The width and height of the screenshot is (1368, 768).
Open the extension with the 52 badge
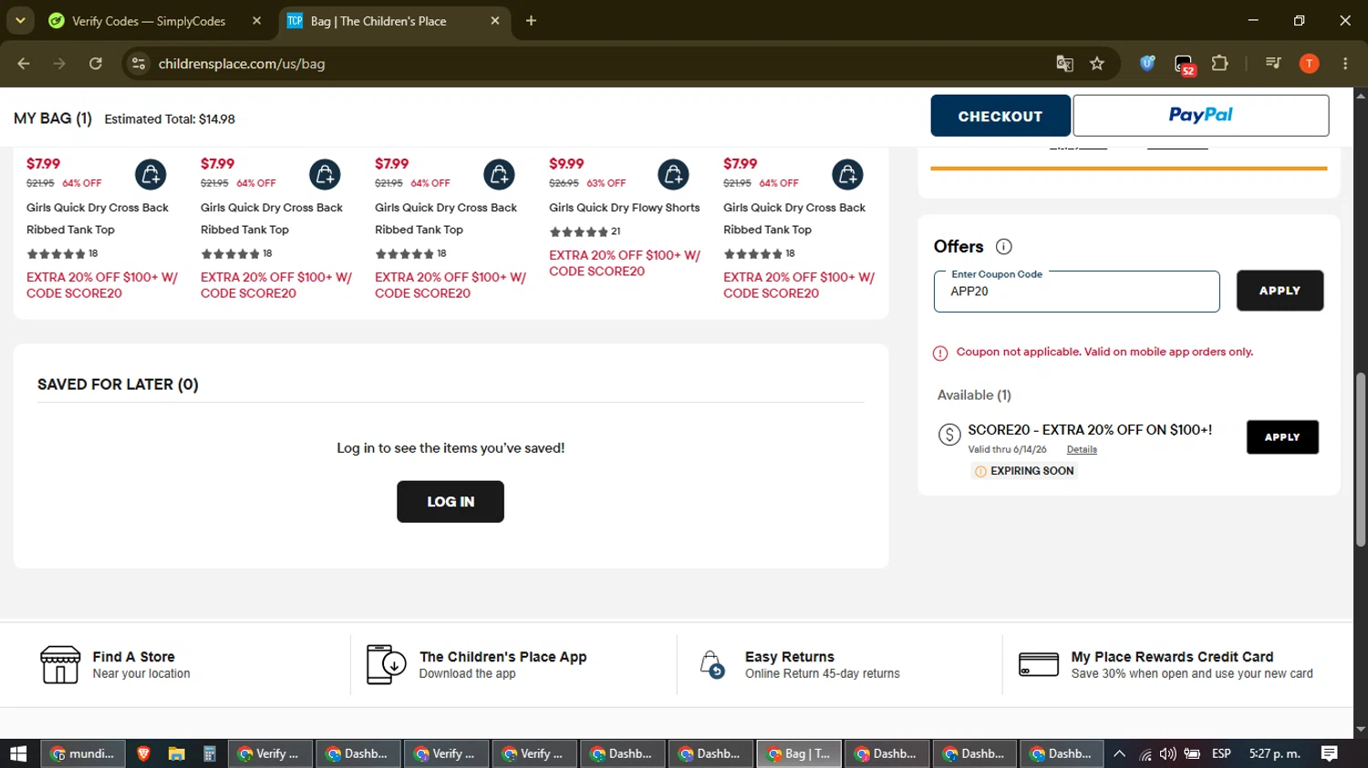click(x=1184, y=65)
